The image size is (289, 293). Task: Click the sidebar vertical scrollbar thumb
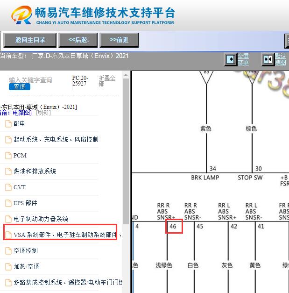click(x=126, y=151)
